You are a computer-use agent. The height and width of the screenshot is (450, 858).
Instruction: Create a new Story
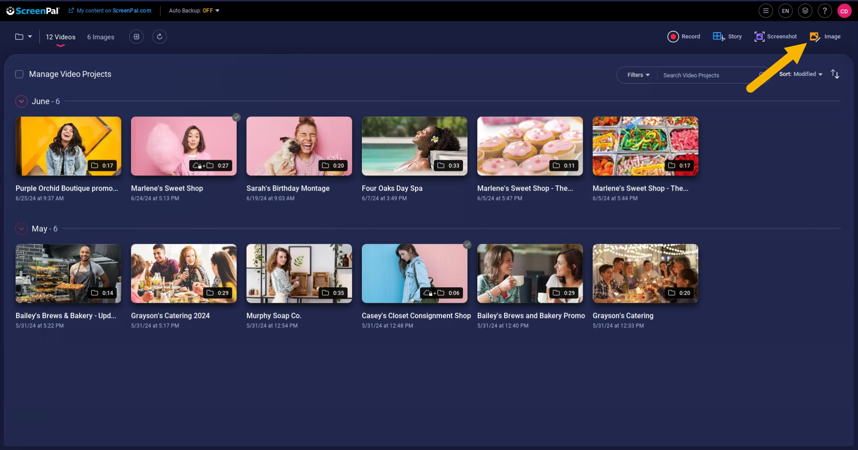(727, 37)
